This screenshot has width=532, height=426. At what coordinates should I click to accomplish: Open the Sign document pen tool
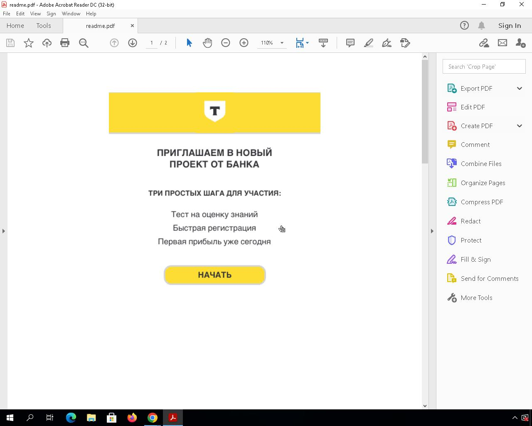pos(387,43)
